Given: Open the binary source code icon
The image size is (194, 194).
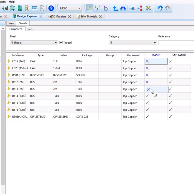Looking at the screenshot, I should 34,8.
